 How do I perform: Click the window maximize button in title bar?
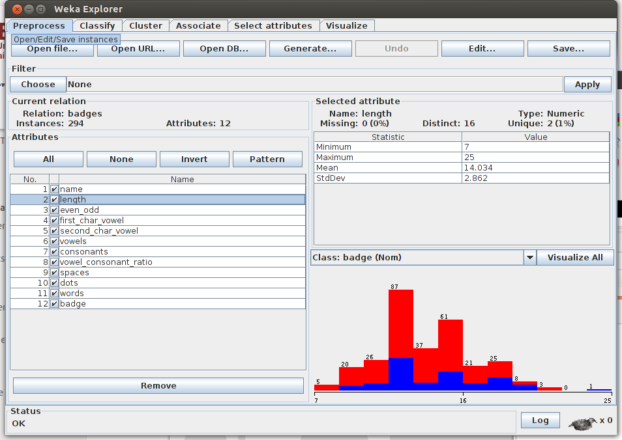(x=41, y=9)
